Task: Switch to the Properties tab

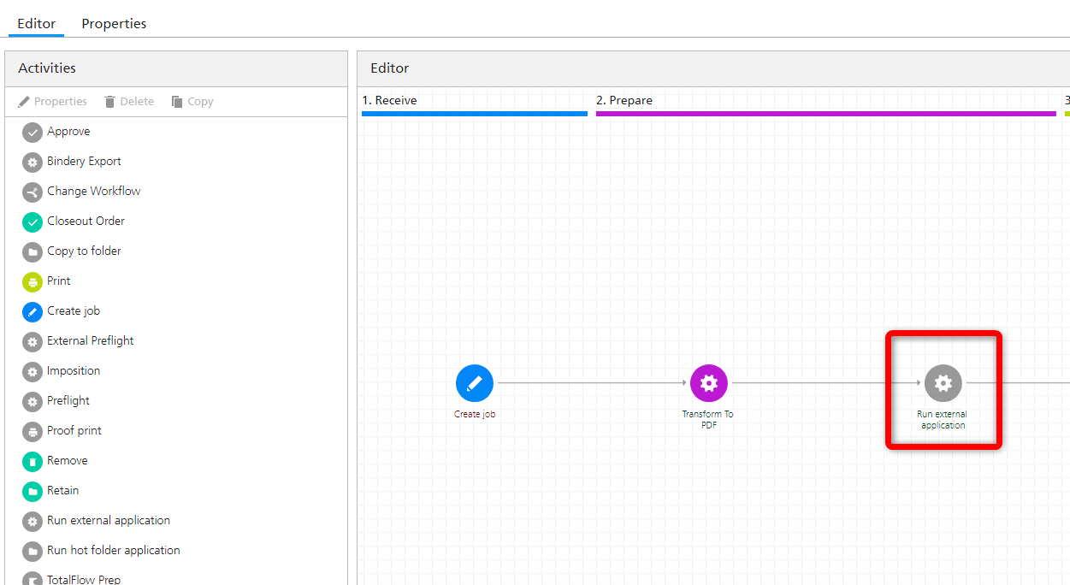Action: [114, 24]
